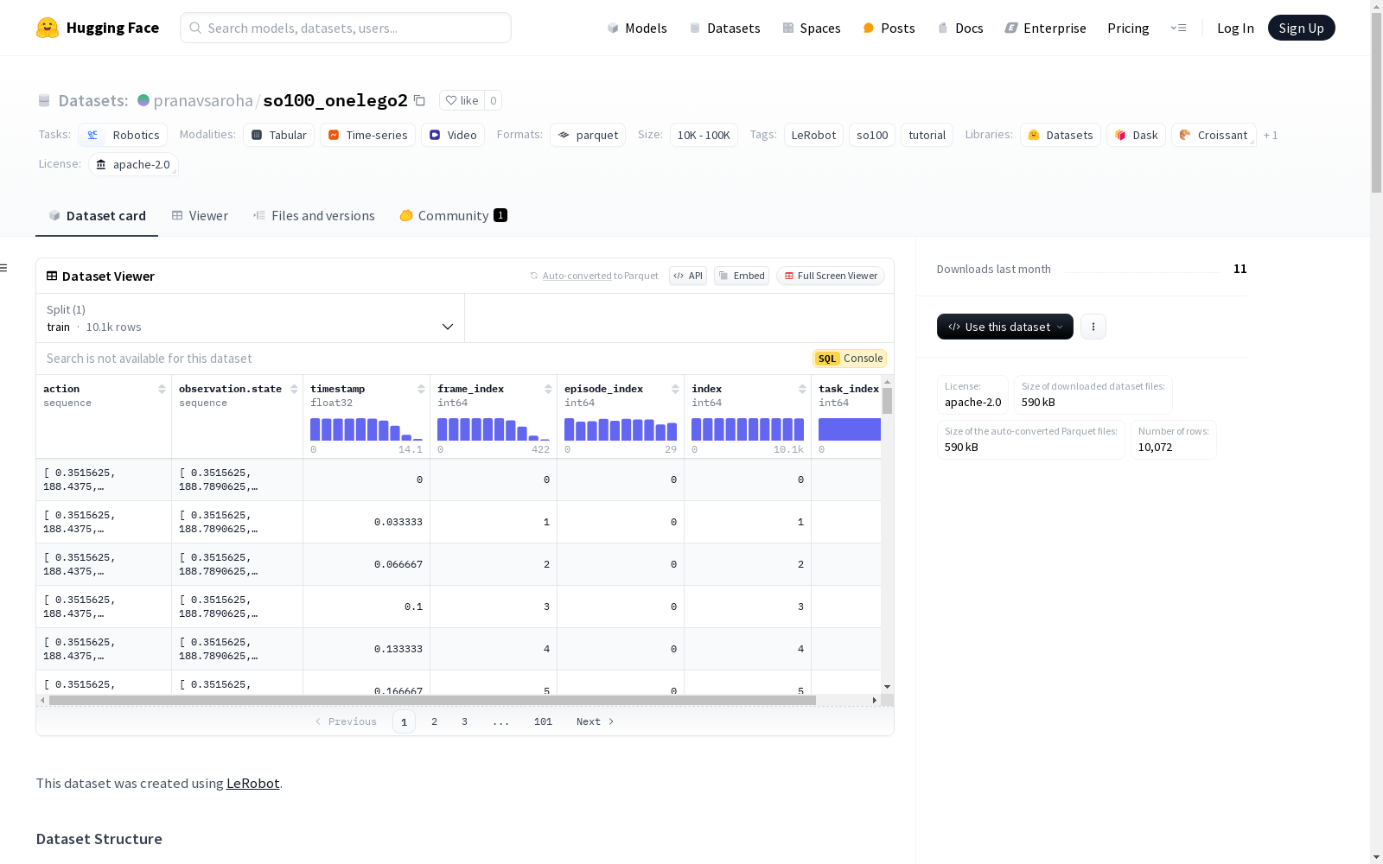The height and width of the screenshot is (864, 1383).
Task: Go to Spaces in navigation
Action: pyautogui.click(x=812, y=28)
